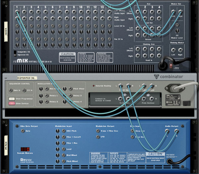Adjust Combinator Rotary 2 trim knob
This screenshot has height=174, width=199.
(x=65, y=95)
